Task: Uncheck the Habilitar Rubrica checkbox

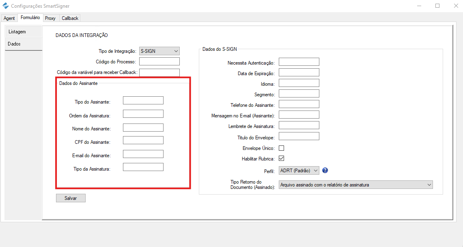Action: (281, 158)
